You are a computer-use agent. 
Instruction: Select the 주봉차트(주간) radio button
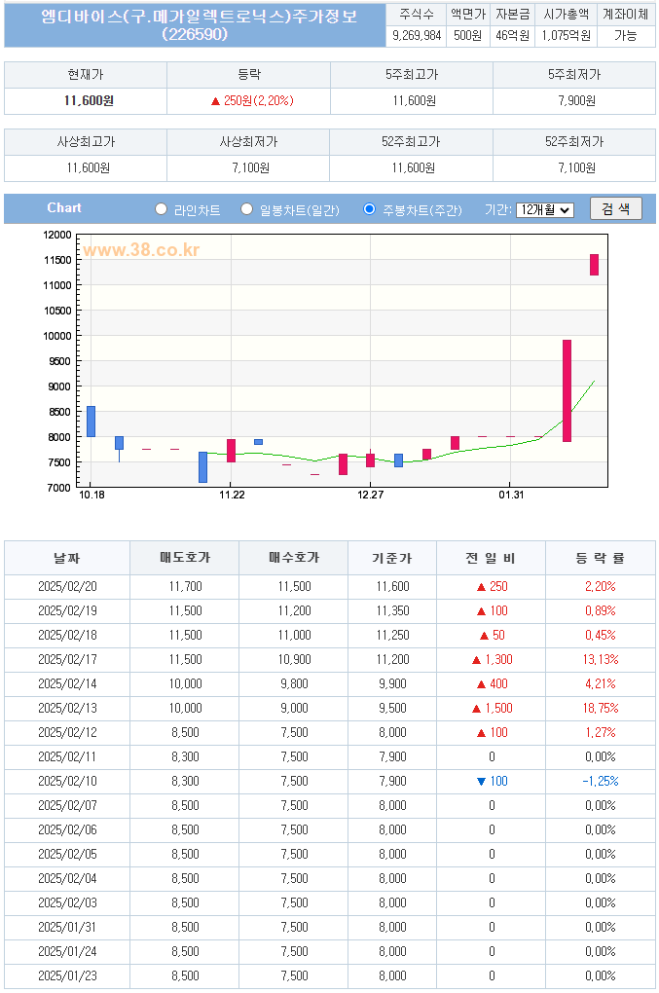[x=370, y=209]
